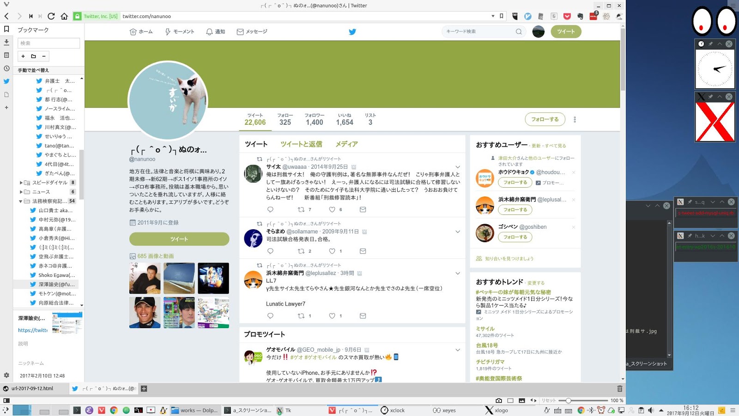This screenshot has height=416, width=739.
Task: Like the サイ太 tweet heart icon
Action: point(332,209)
